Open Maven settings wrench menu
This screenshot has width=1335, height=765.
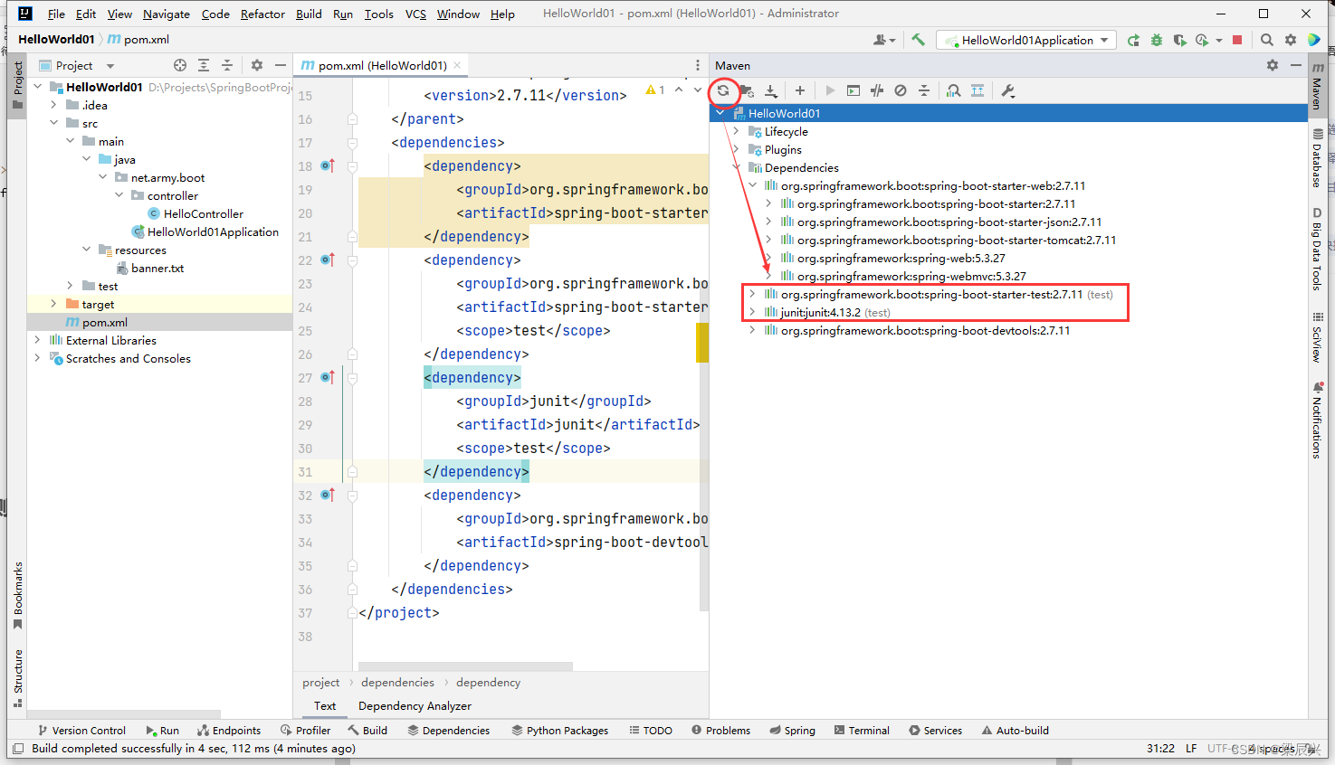click(x=1008, y=90)
